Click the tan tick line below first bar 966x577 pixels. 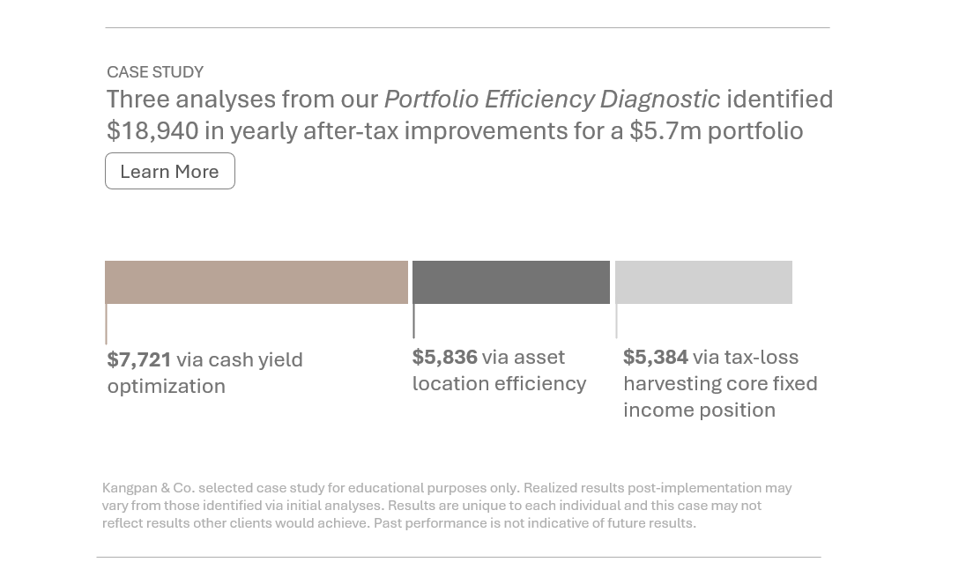tap(107, 323)
